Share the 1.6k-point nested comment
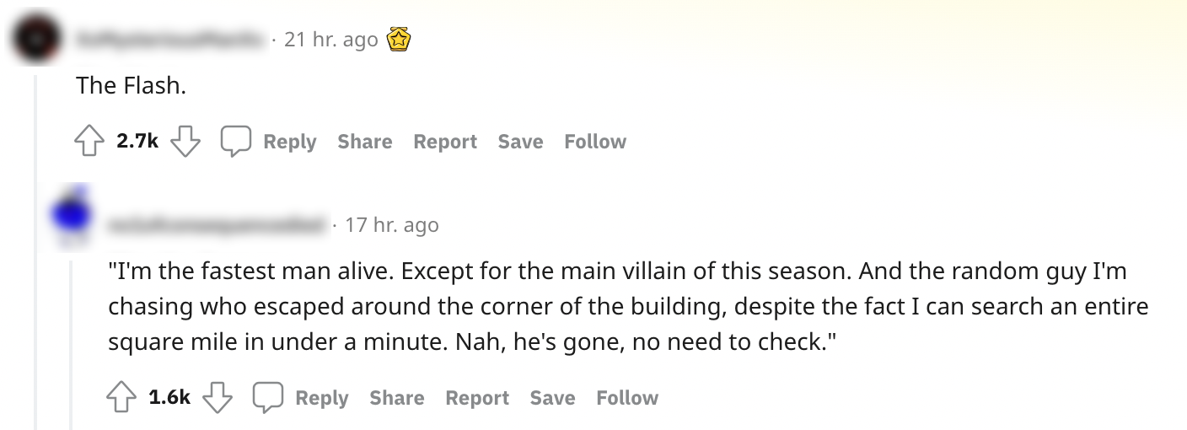The image size is (1187, 430). (396, 398)
